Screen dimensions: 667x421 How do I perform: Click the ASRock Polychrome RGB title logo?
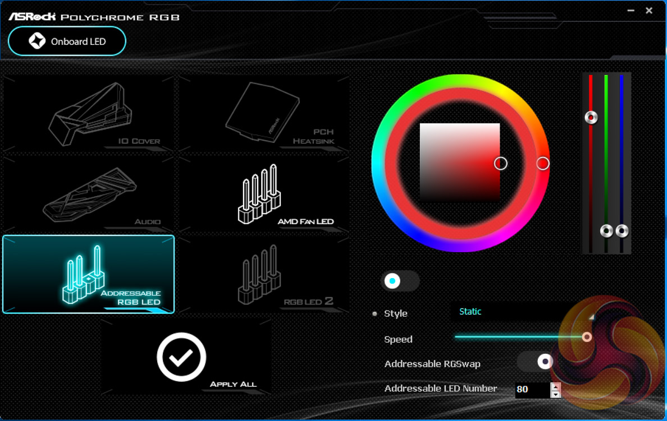94,17
